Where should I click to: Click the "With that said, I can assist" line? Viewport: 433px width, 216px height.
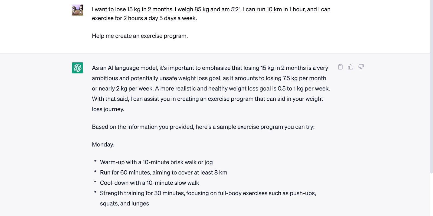(207, 99)
